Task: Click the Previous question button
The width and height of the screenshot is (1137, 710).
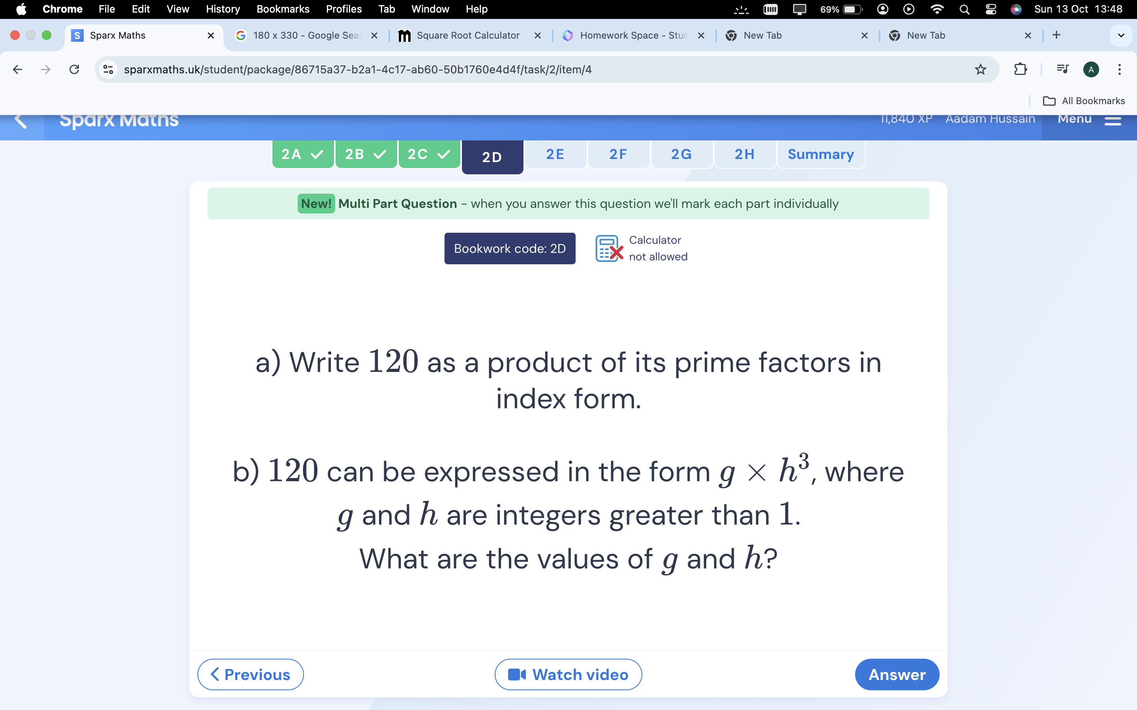Action: click(x=250, y=674)
